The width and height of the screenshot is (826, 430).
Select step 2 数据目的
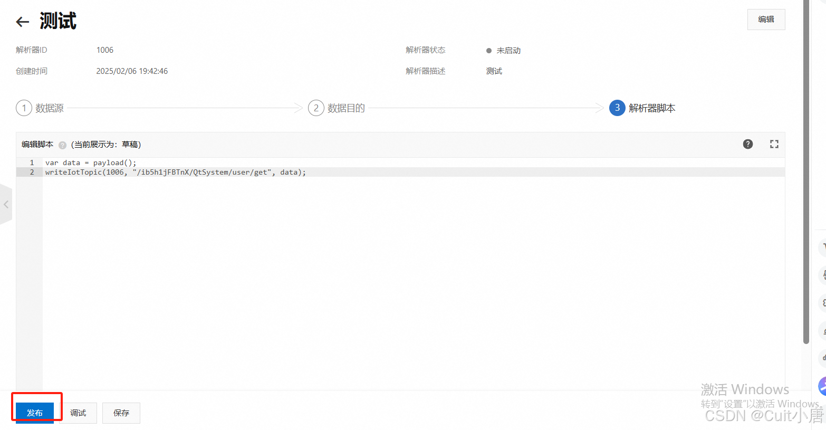coord(337,108)
